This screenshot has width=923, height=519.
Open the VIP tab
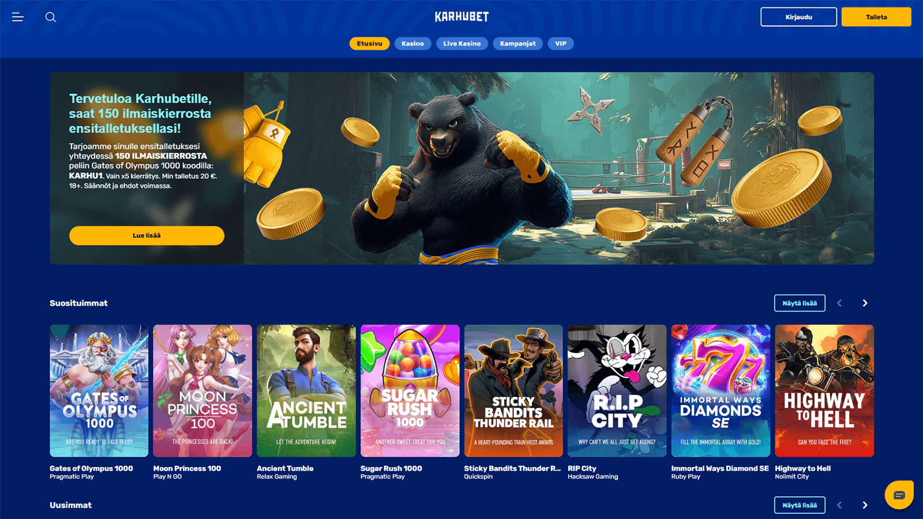(x=561, y=44)
